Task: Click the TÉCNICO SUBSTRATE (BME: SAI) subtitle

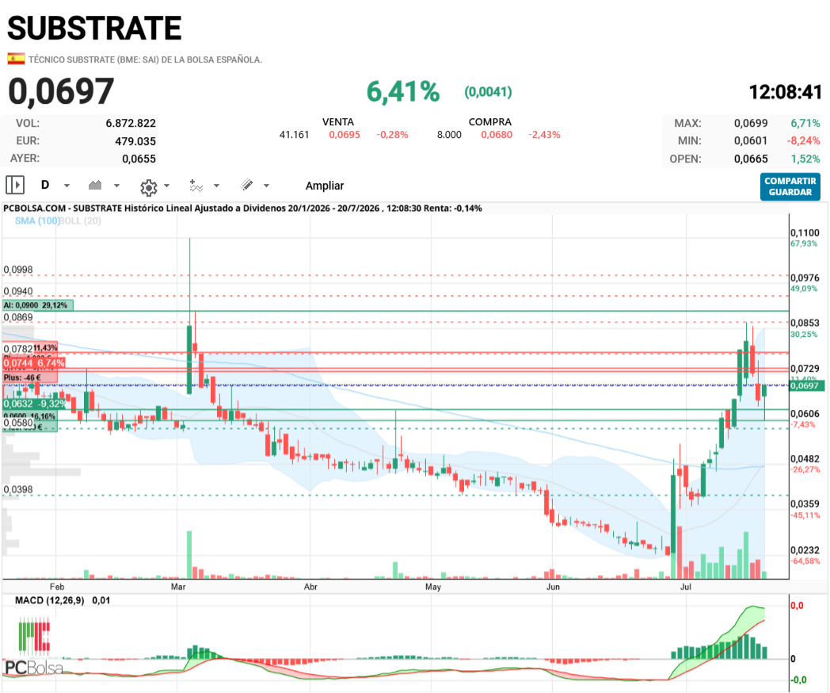Action: tap(146, 60)
